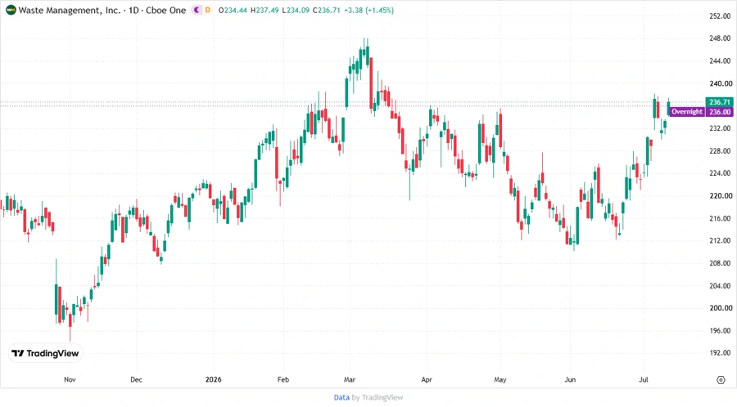Click the 200.00 price axis label
Viewport: 737px width, 407px height.
[720, 308]
